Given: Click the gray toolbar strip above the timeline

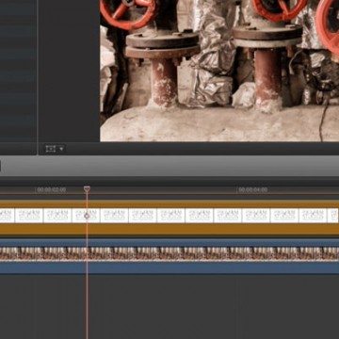Looking at the screenshot, I should point(169,166).
